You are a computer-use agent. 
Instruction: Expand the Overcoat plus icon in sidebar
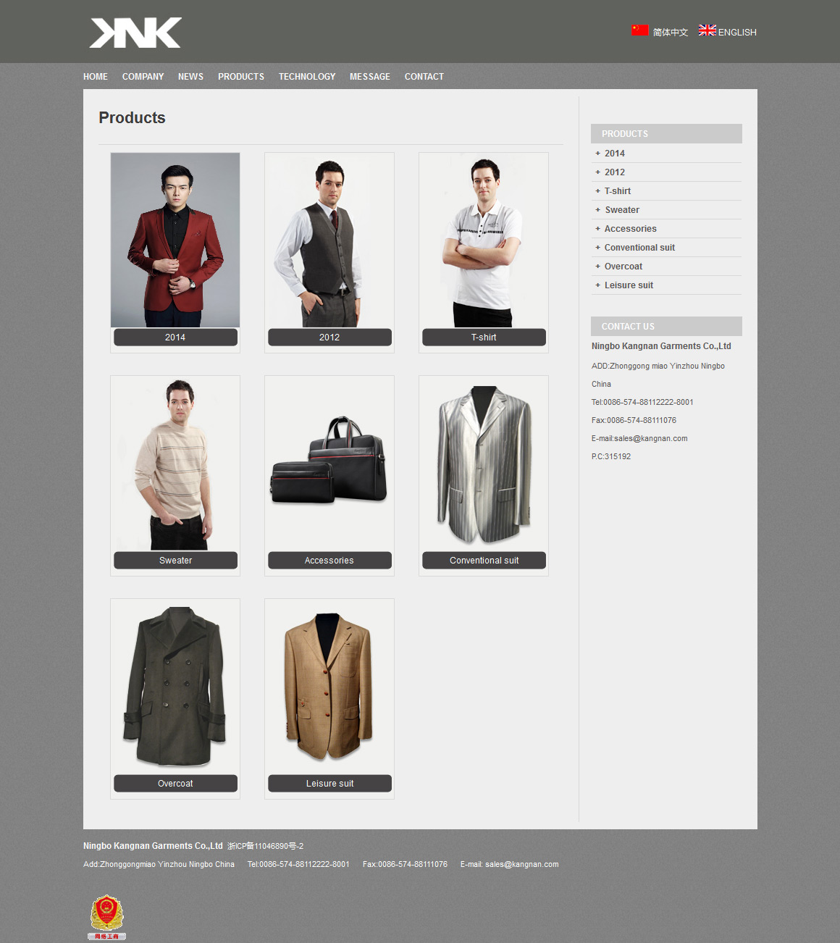[x=597, y=267]
